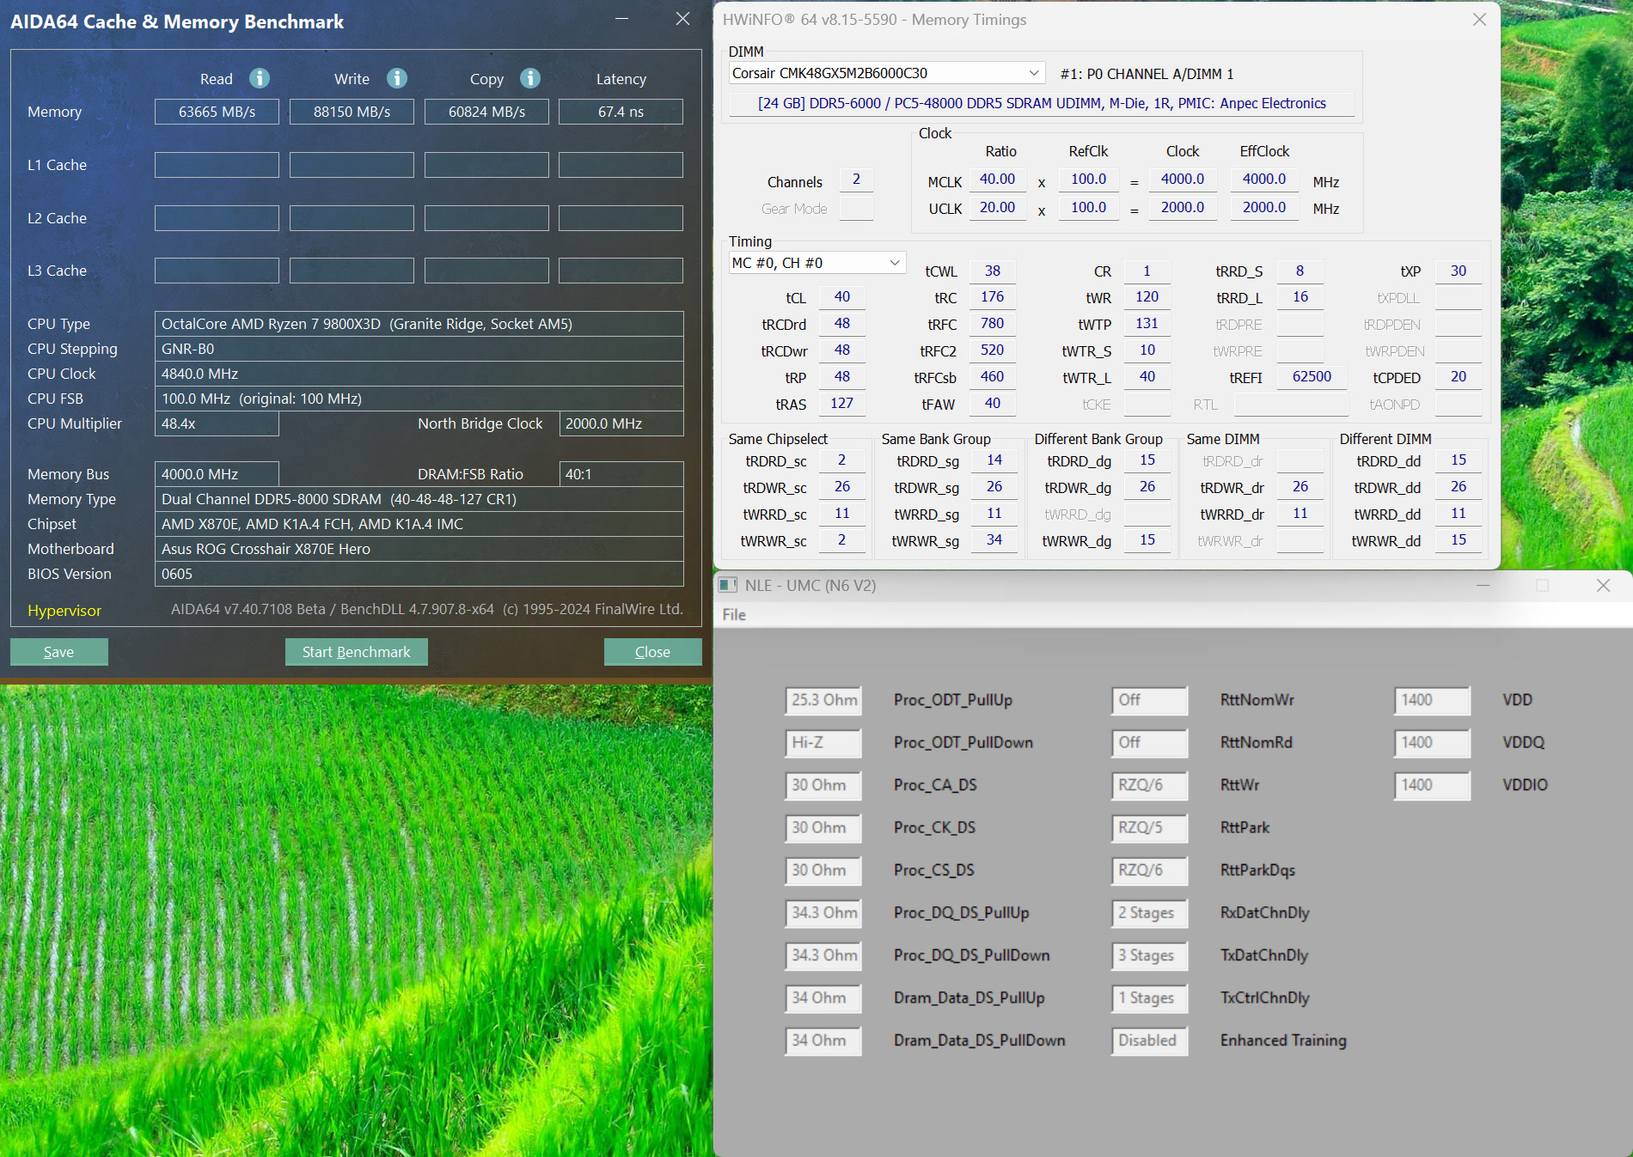Click the VDDQ 1400 voltage field
This screenshot has width=1633, height=1157.
[1432, 743]
